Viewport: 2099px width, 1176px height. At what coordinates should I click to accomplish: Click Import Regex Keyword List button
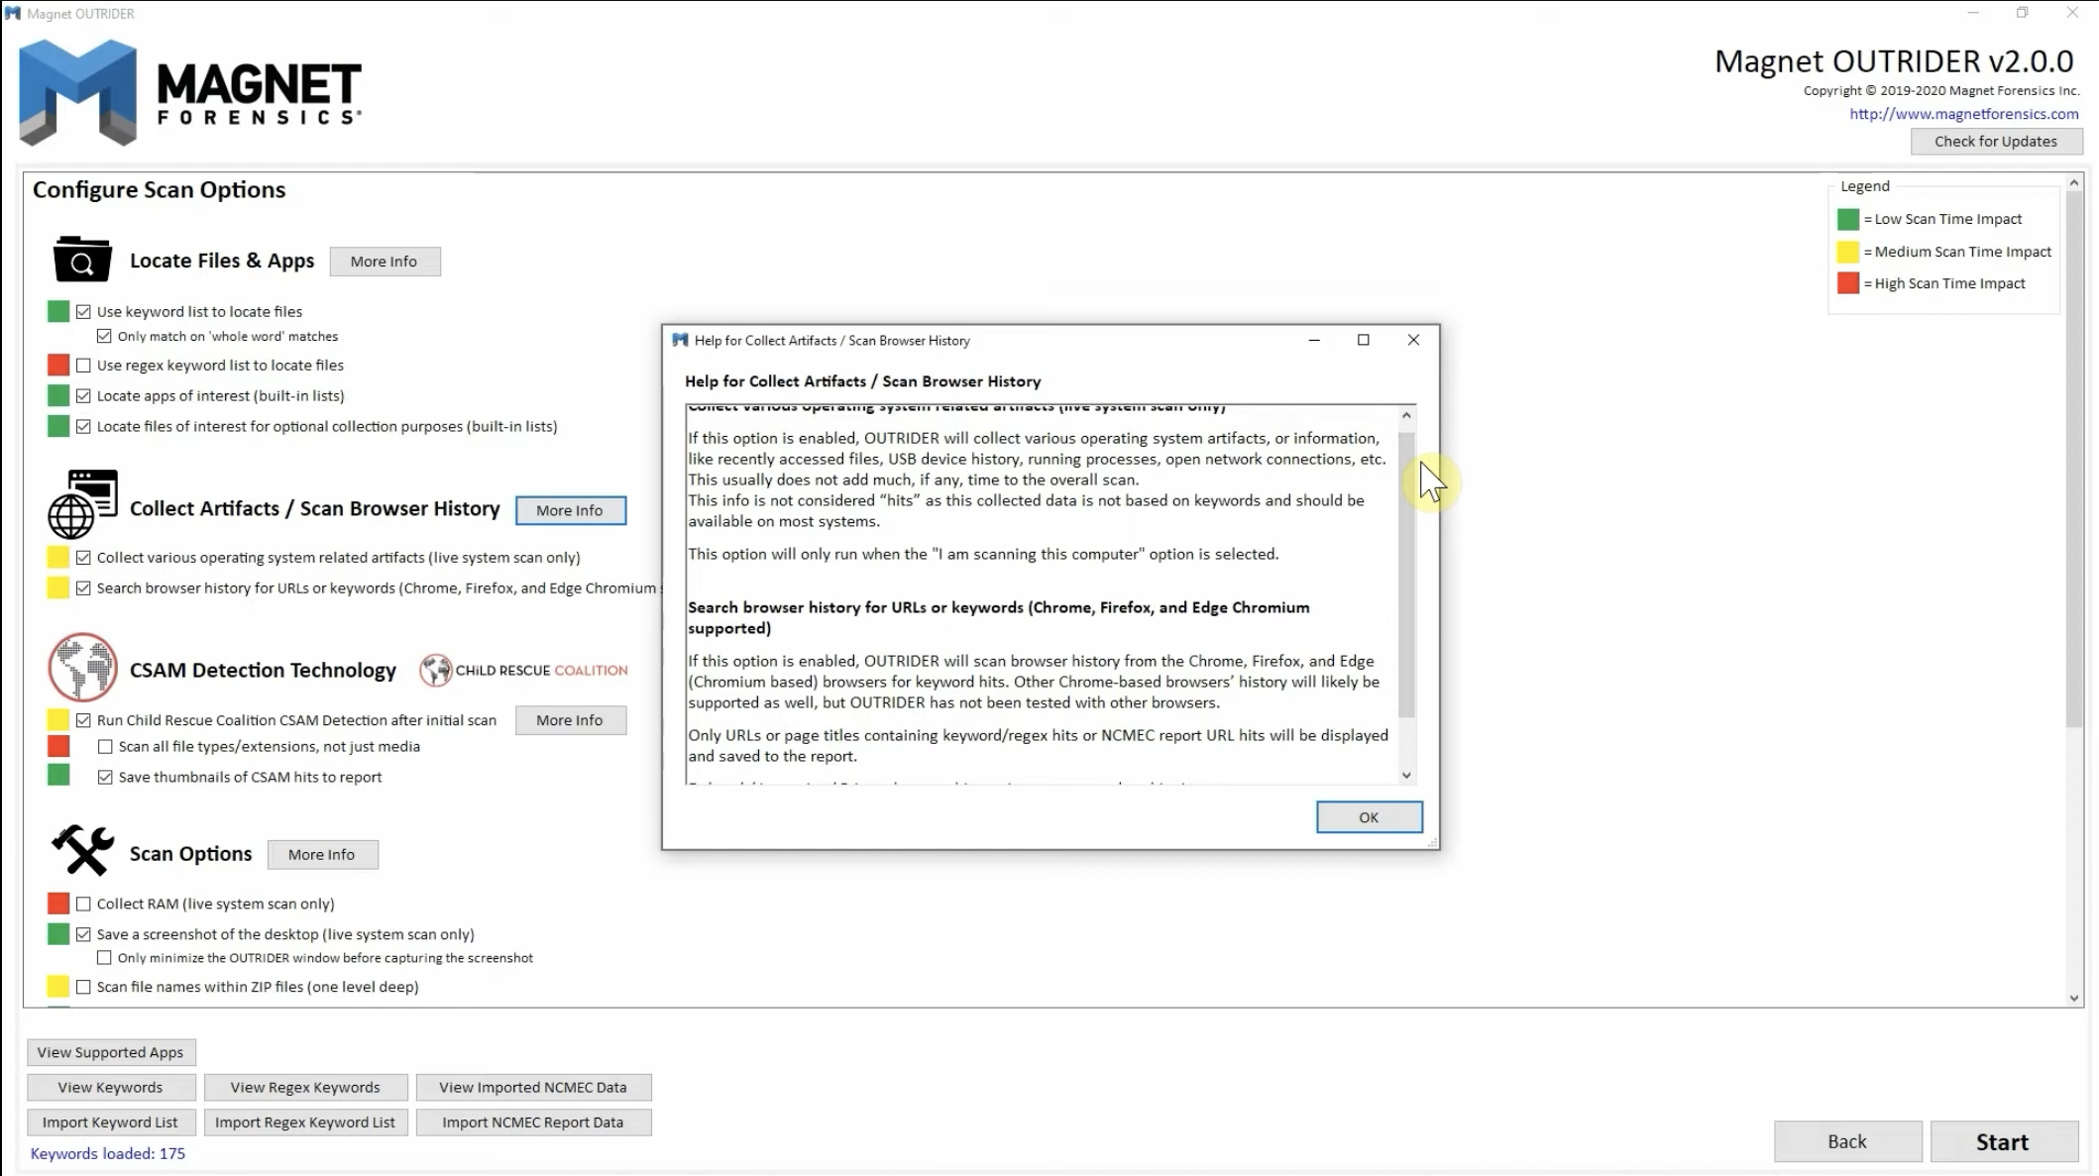coord(305,1122)
